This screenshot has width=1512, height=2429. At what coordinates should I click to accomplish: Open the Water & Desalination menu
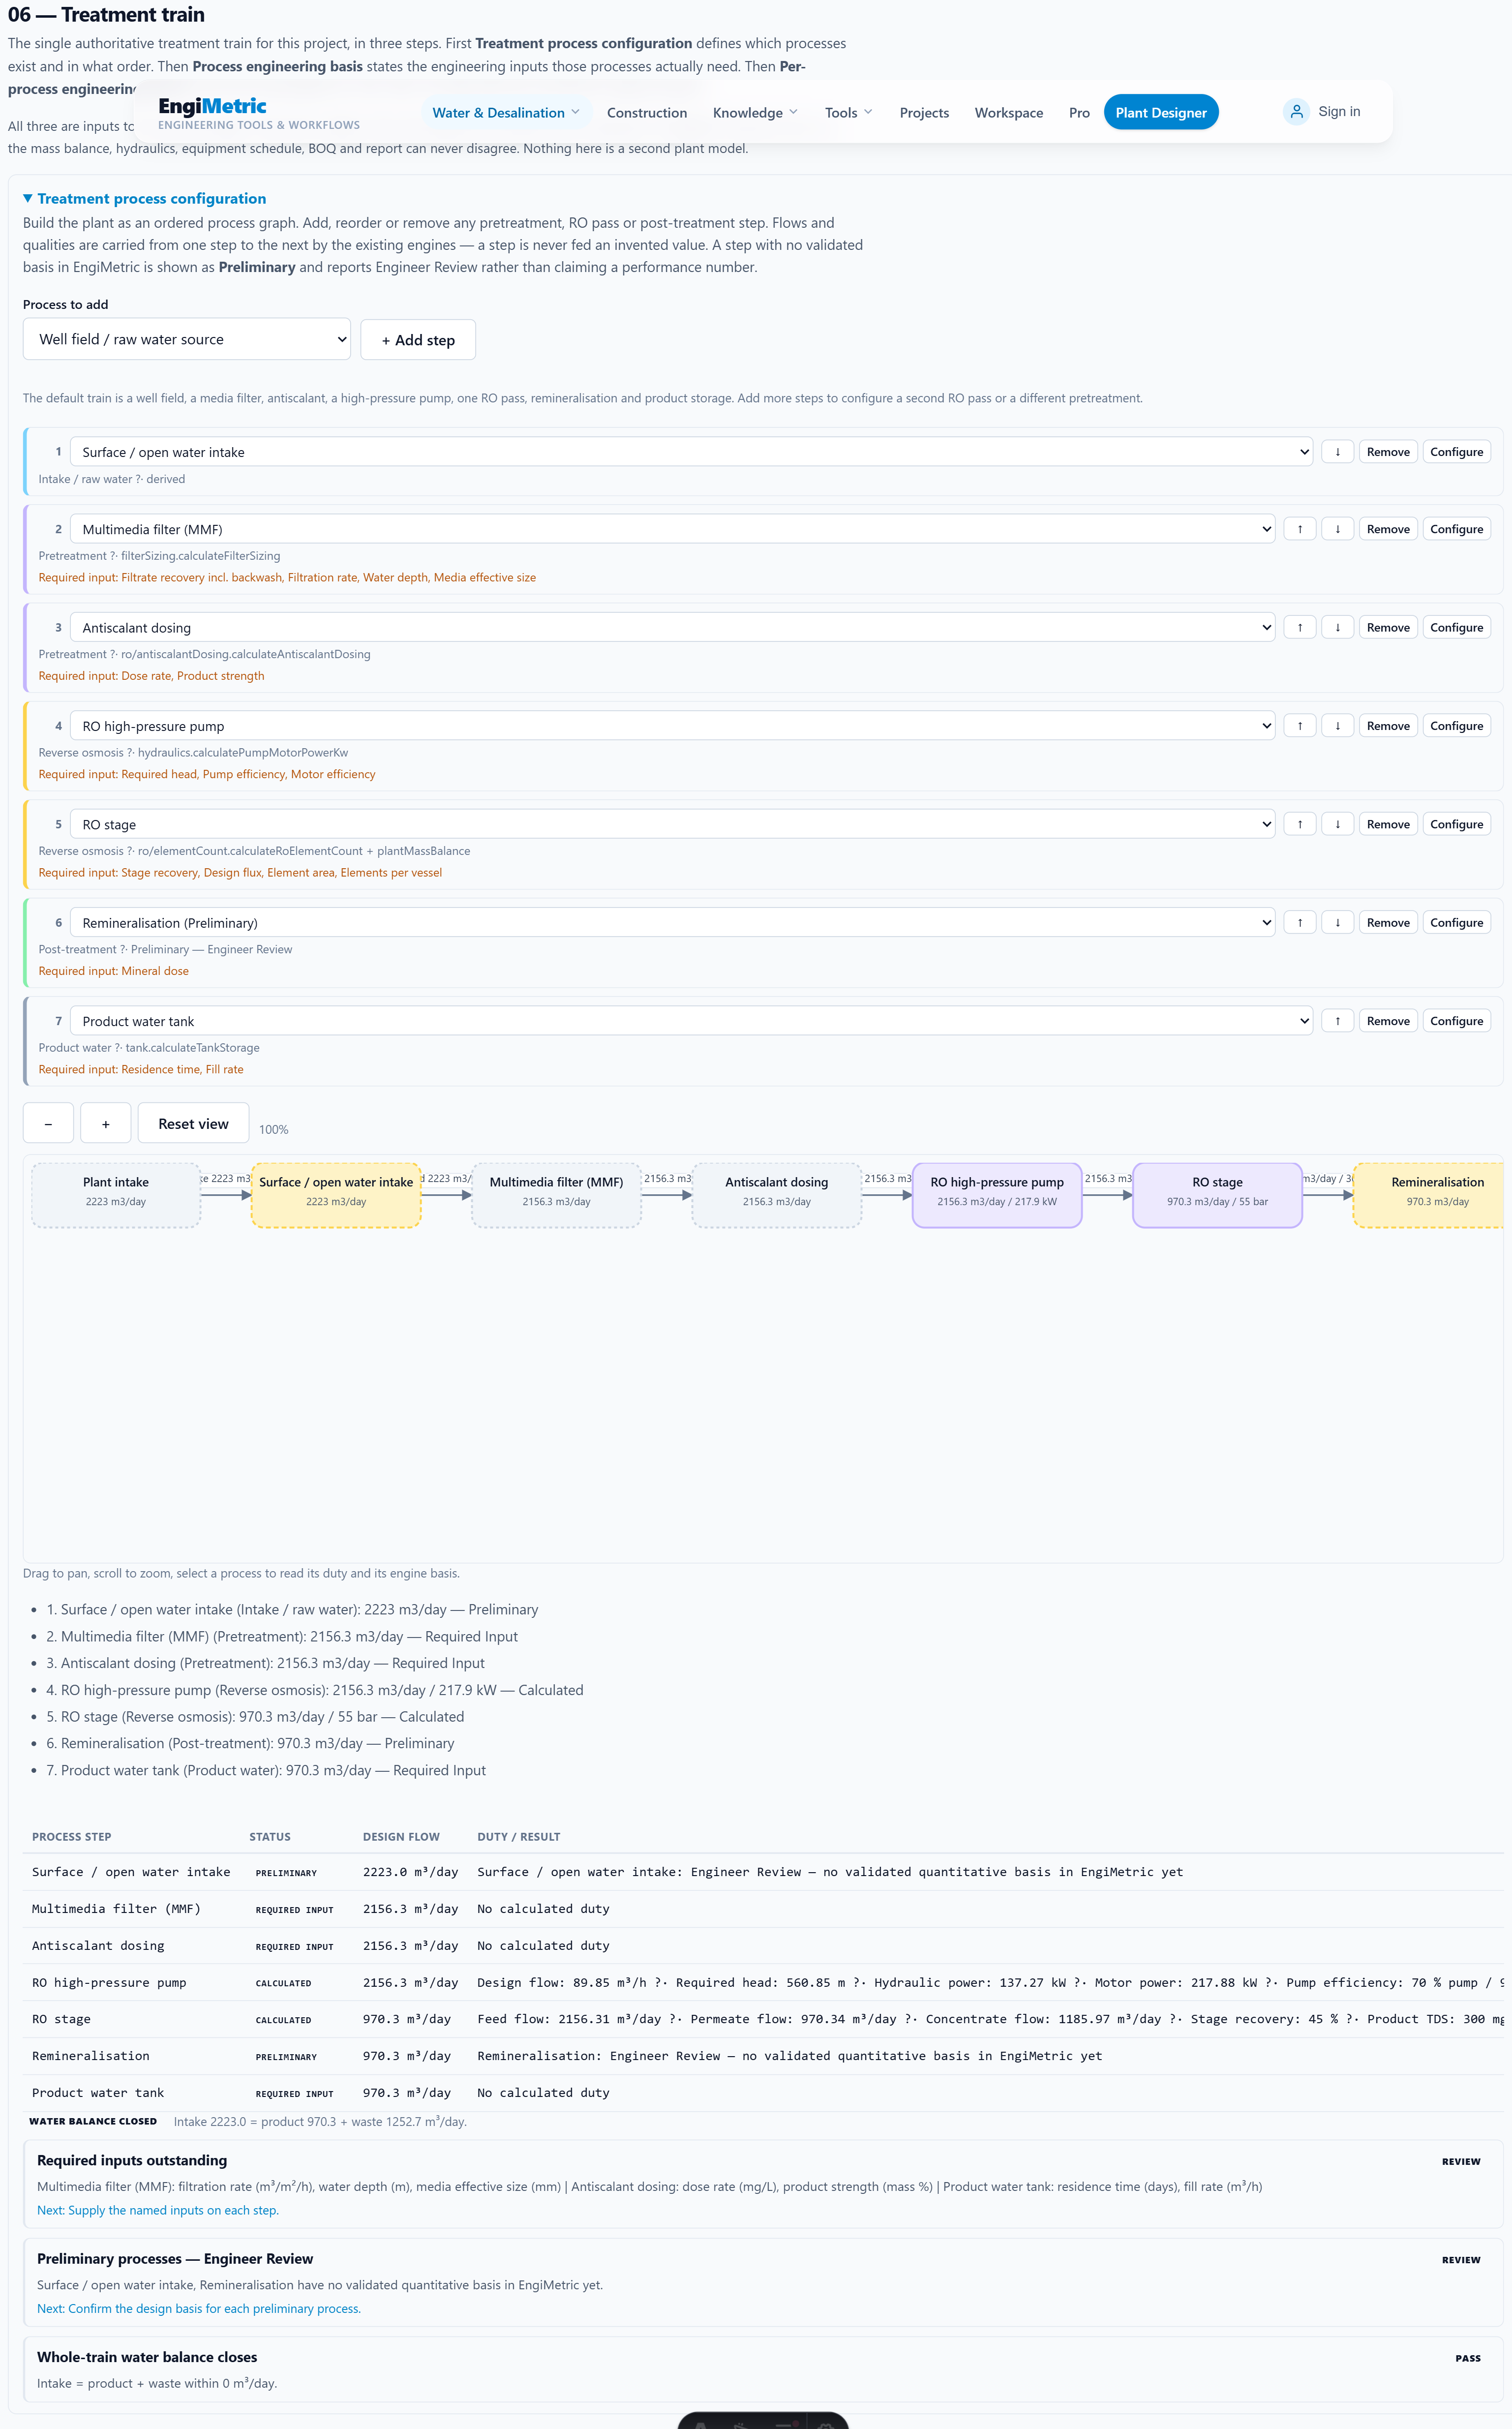(x=505, y=113)
